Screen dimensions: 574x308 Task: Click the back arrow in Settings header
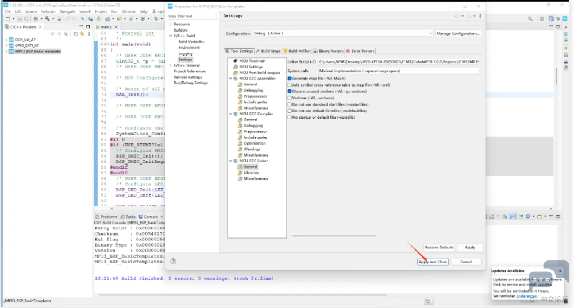point(457,16)
